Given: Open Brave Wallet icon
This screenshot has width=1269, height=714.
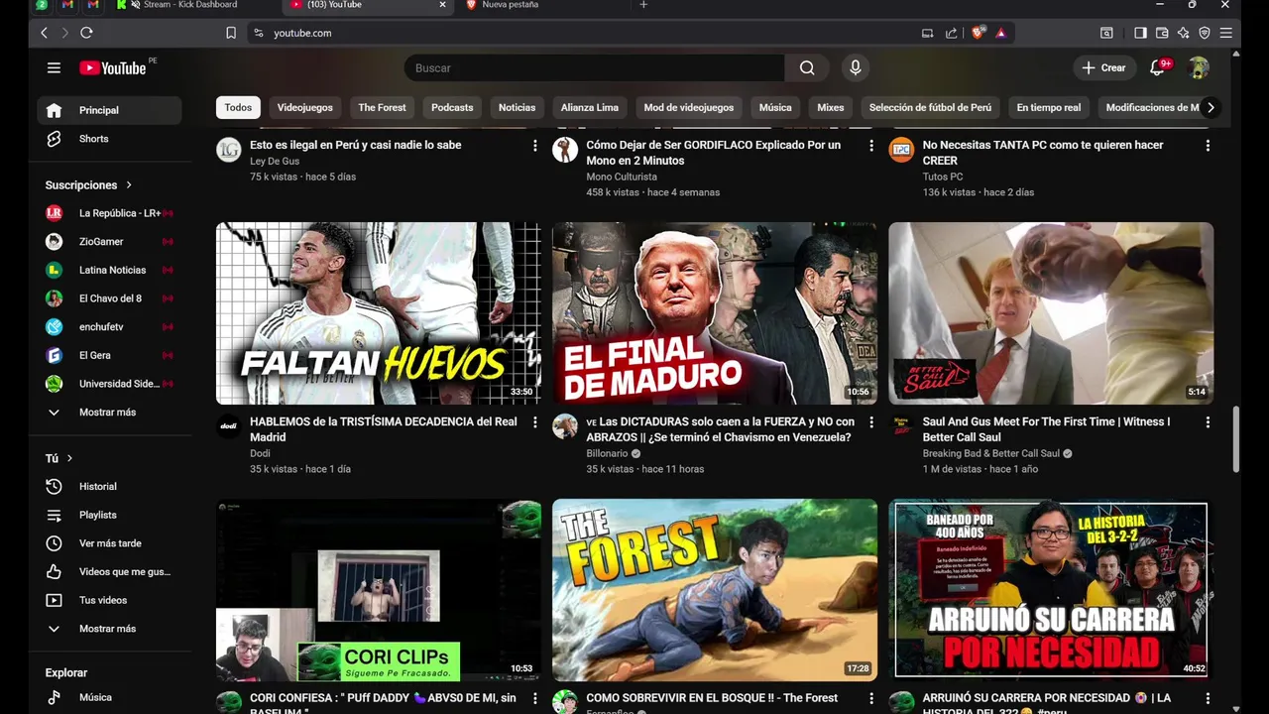Looking at the screenshot, I should pyautogui.click(x=1162, y=33).
